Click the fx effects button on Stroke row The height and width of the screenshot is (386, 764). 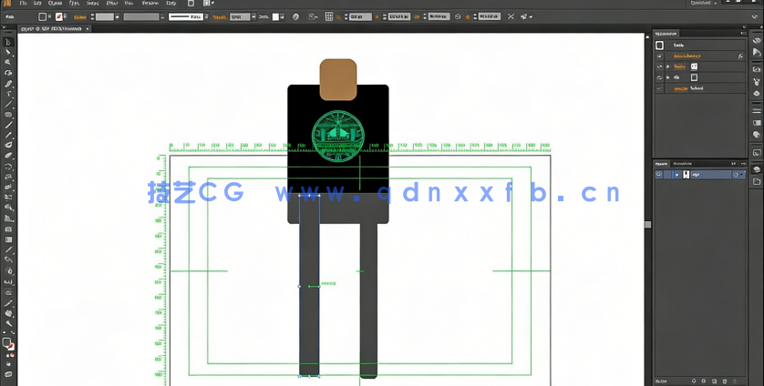[740, 56]
